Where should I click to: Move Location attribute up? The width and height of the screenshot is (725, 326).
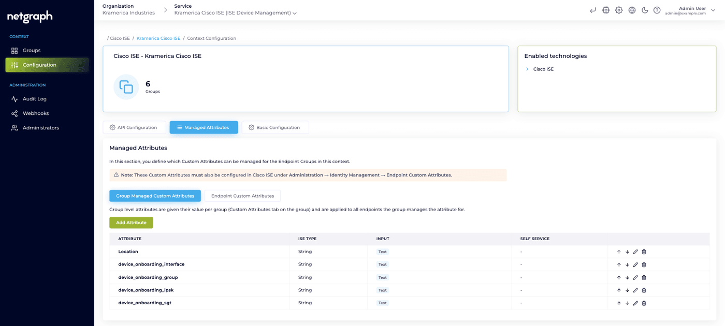click(x=619, y=251)
